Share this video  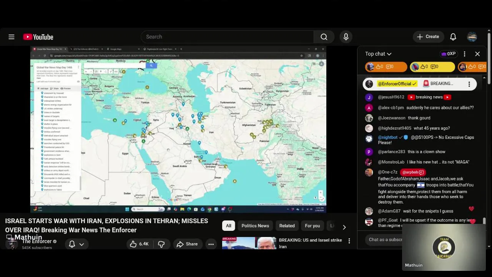[187, 244]
